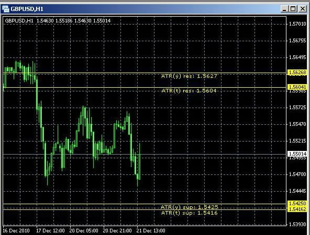Screen dimensions: 310x235
Task: Click the GBPUSD,H1 title bar text
Action: tap(27, 9)
